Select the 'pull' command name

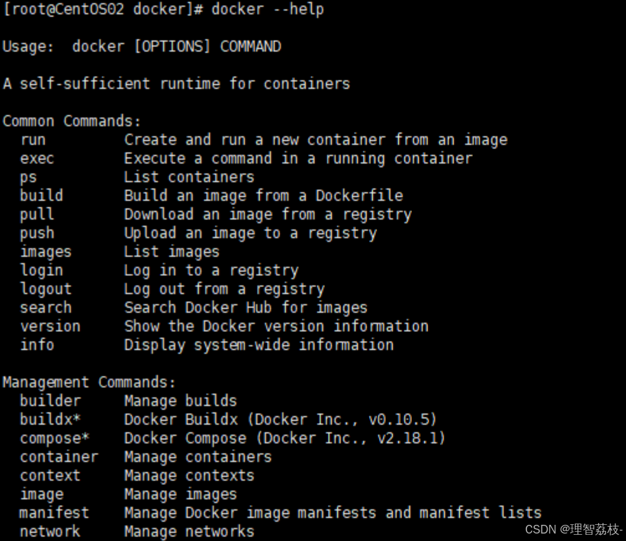coord(37,215)
